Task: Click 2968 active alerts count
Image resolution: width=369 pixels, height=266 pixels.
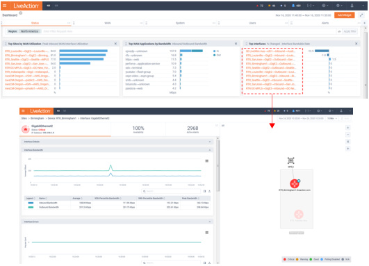Action: point(192,128)
